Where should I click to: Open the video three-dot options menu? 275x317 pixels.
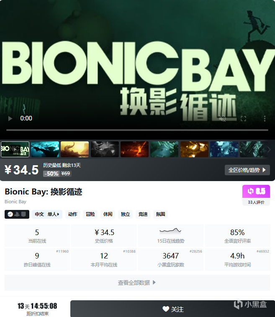click(265, 118)
